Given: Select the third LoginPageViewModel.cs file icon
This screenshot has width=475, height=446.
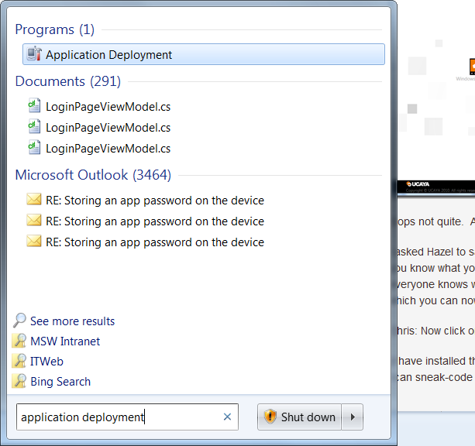Looking at the screenshot, I should 34,149.
